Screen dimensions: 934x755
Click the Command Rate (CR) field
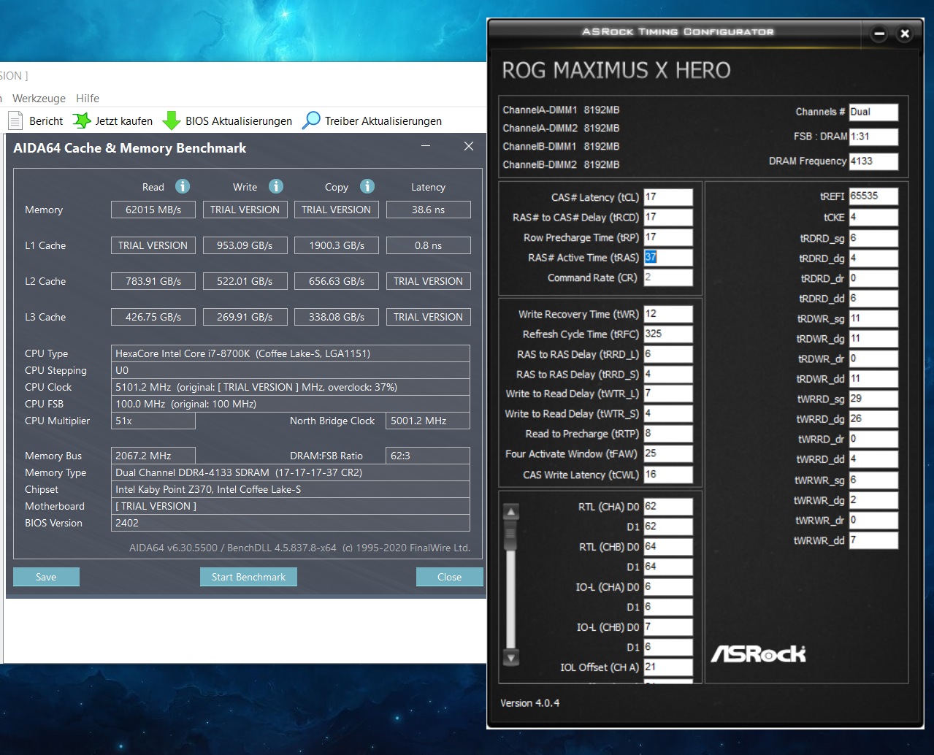point(668,277)
